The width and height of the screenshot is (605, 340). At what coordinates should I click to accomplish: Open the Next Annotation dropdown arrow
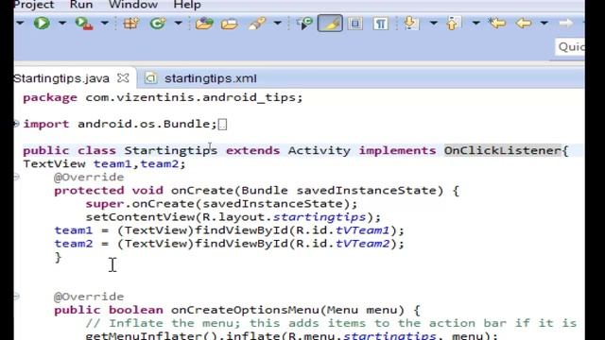point(434,23)
